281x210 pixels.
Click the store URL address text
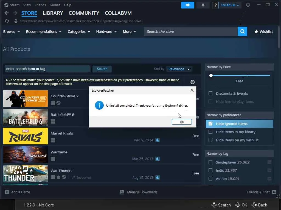pyautogui.click(x=80, y=21)
